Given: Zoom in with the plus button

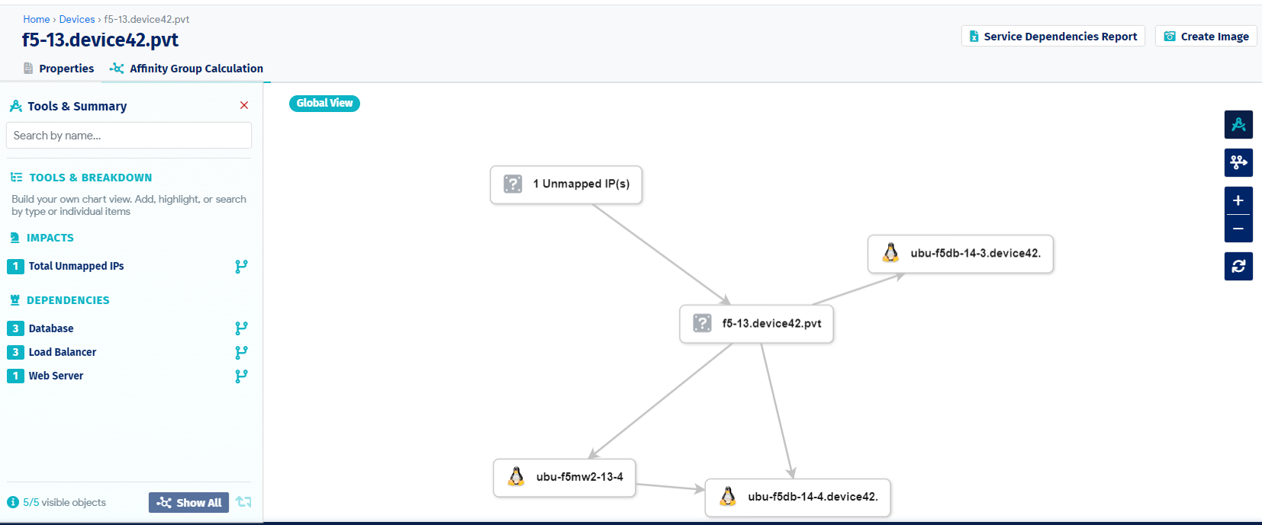Looking at the screenshot, I should pyautogui.click(x=1238, y=200).
